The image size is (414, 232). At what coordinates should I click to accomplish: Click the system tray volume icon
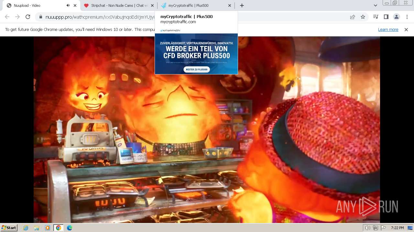(x=367, y=228)
